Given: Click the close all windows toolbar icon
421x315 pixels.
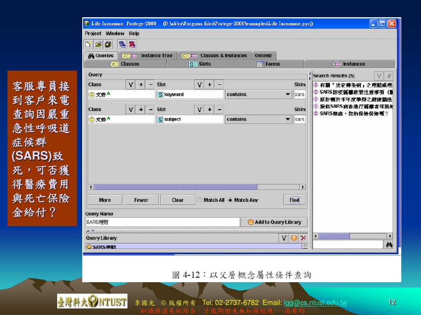Looking at the screenshot, I should tap(132, 44).
